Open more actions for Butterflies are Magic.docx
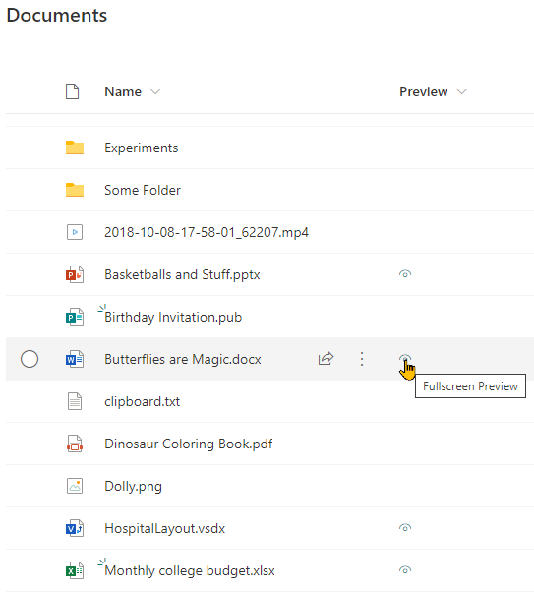534x592 pixels. point(362,359)
